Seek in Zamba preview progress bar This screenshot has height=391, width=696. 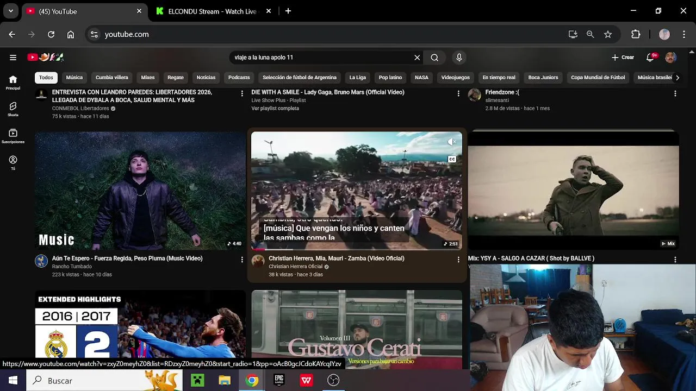coord(357,249)
